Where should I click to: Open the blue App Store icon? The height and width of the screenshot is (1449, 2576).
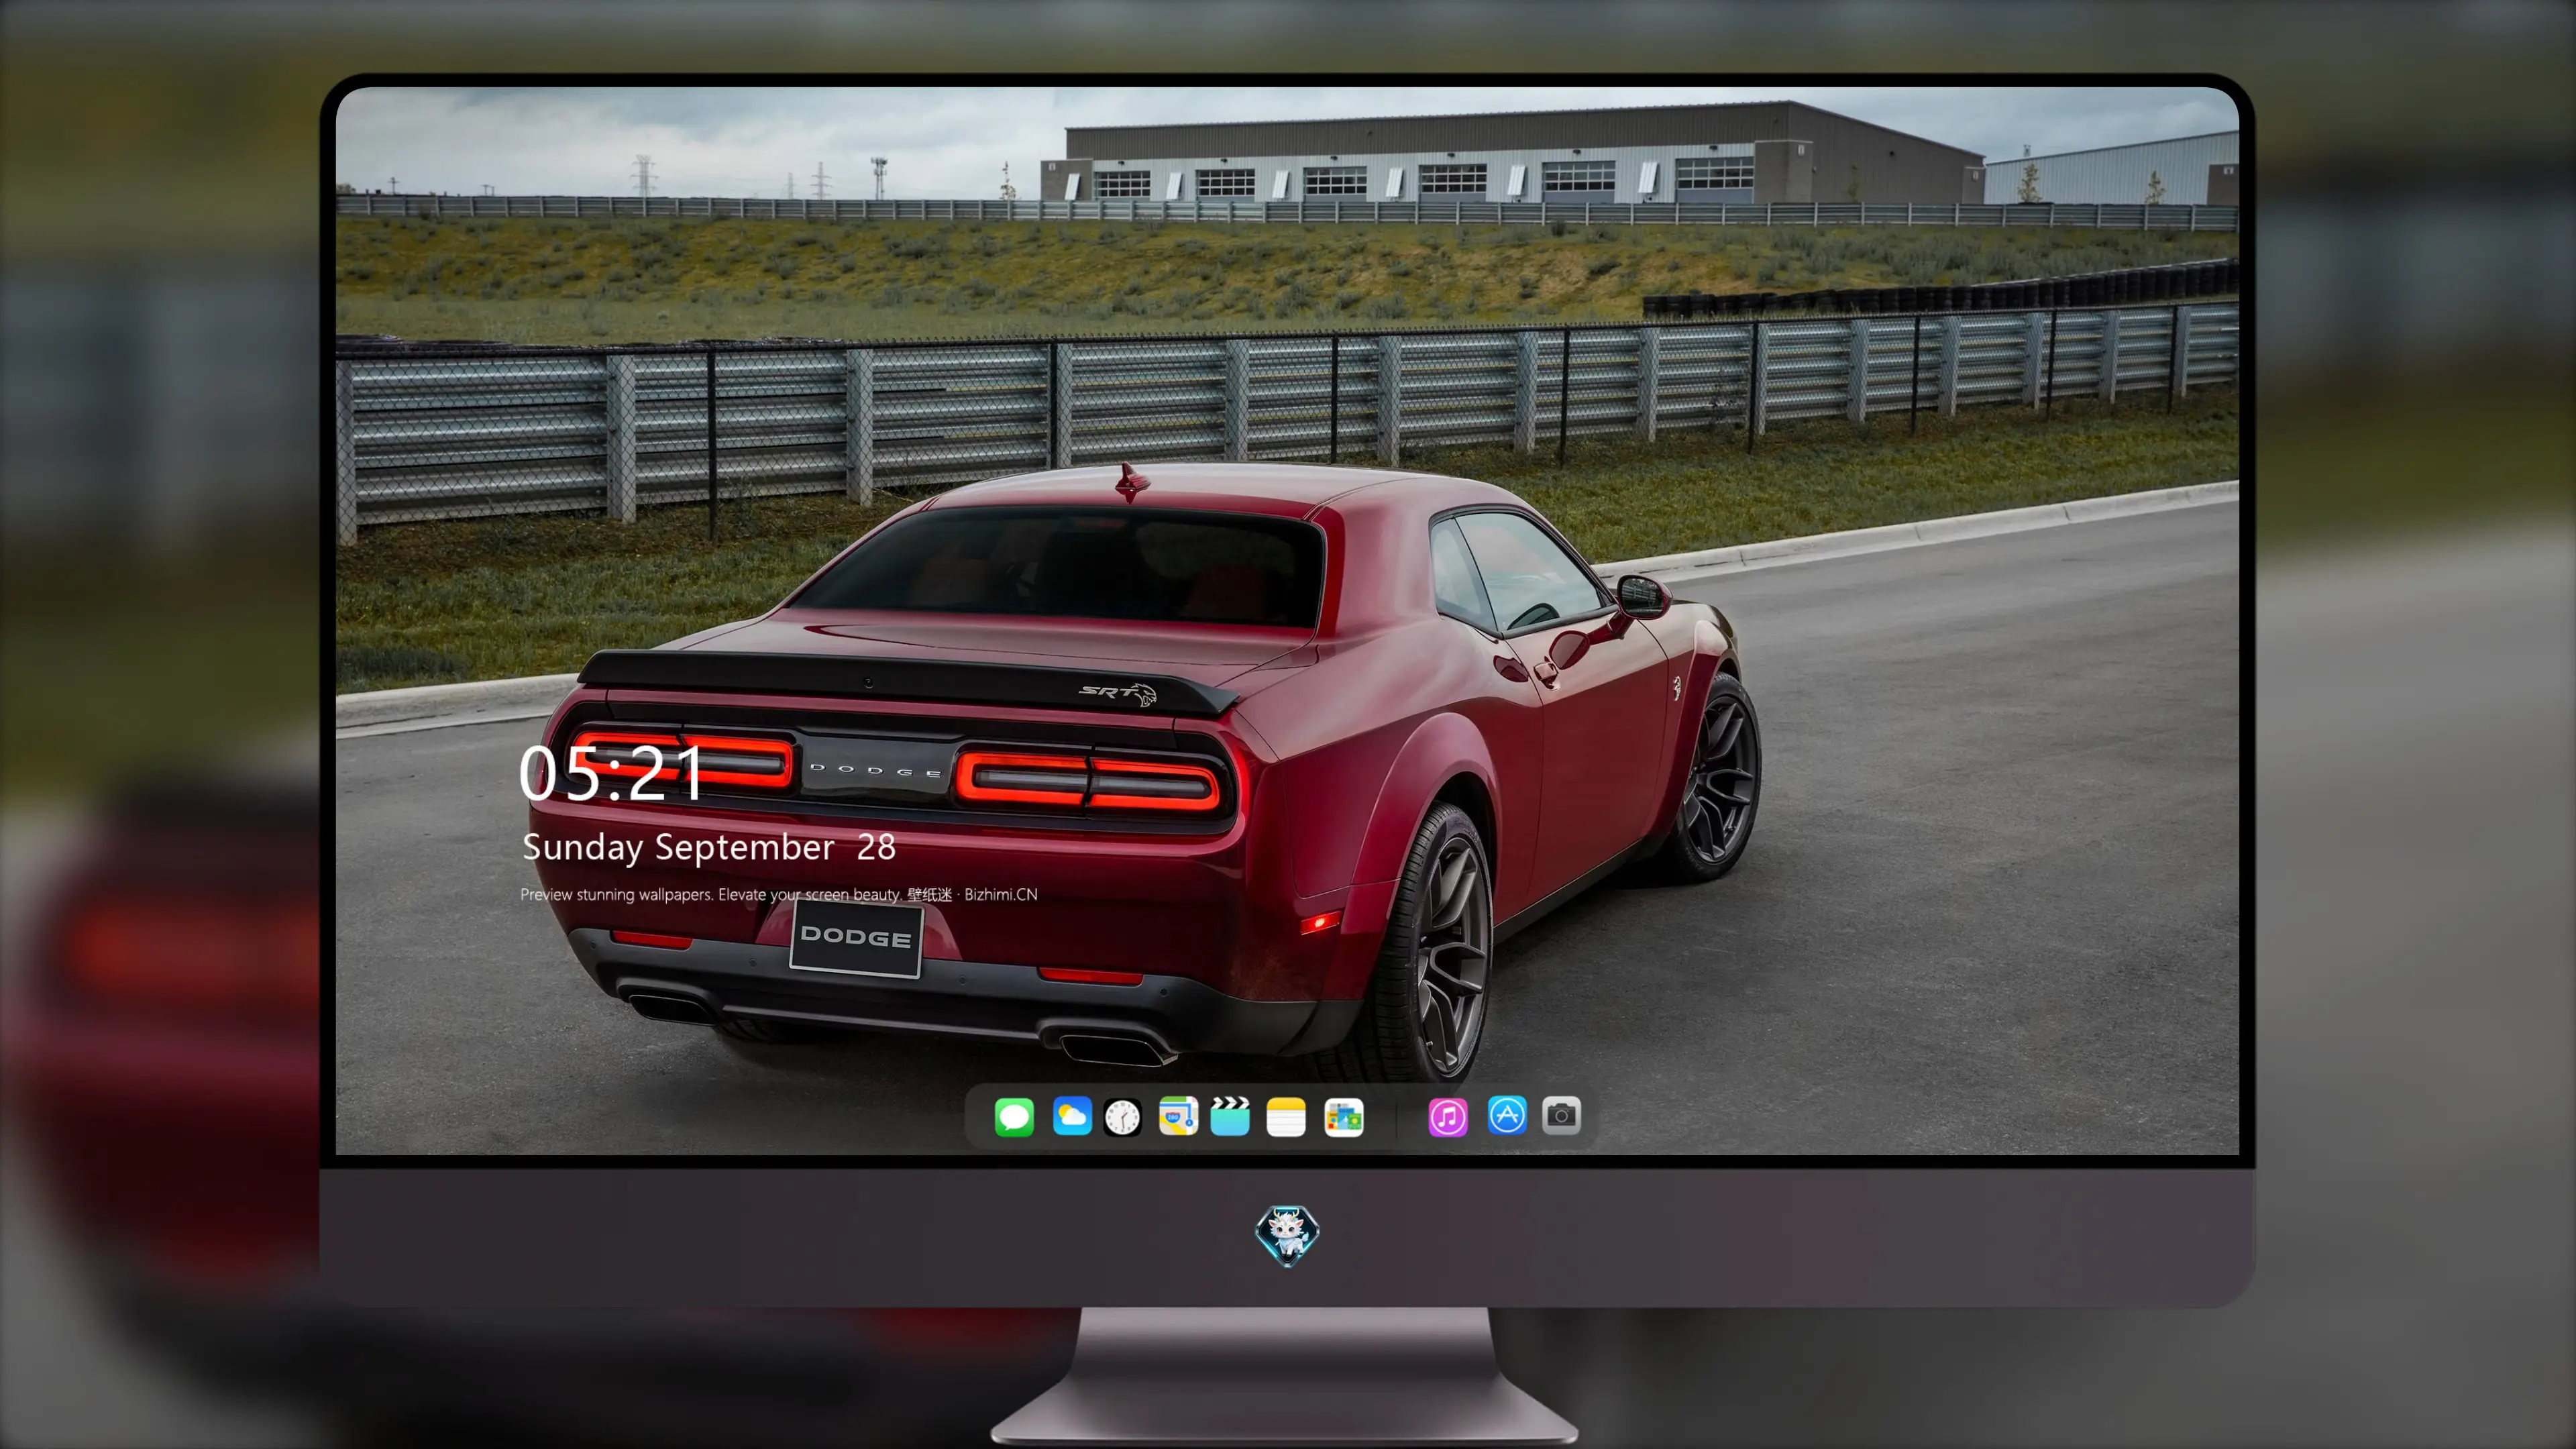(1507, 1115)
